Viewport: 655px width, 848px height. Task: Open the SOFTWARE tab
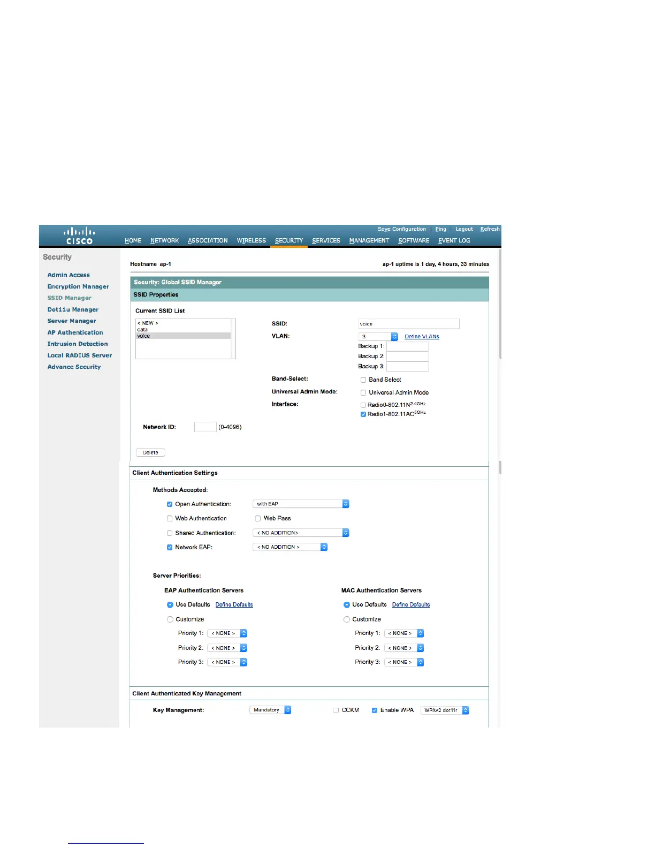coord(414,241)
